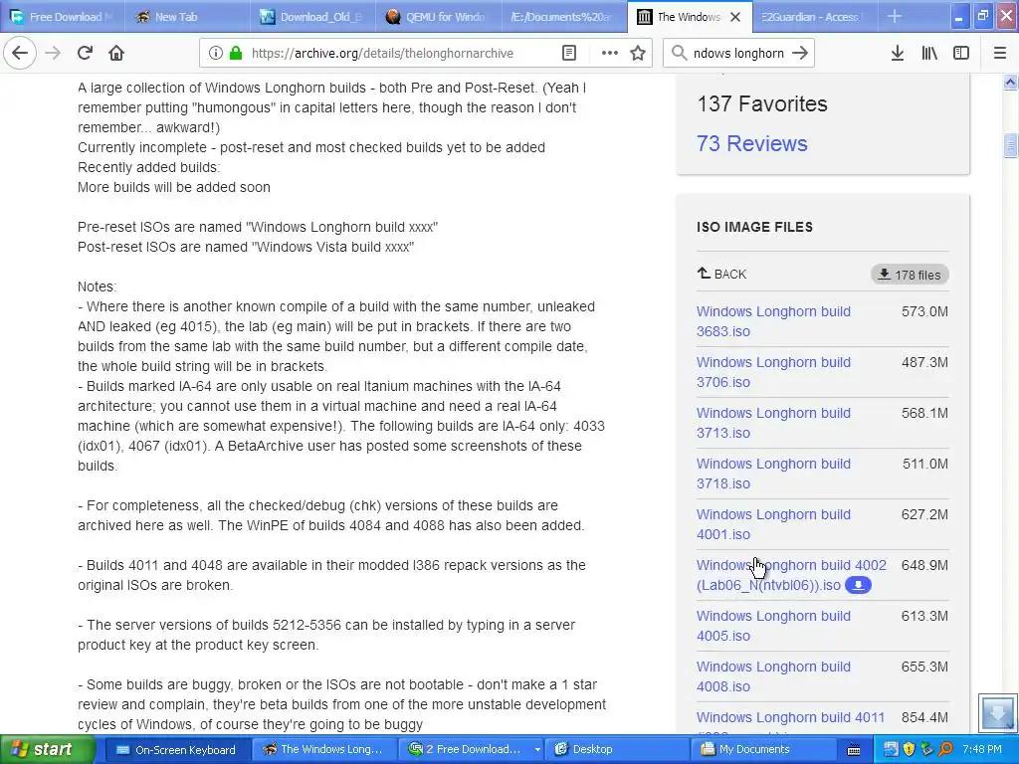Click the search magnifier icon in search box
The height and width of the screenshot is (764, 1019).
pos(679,53)
